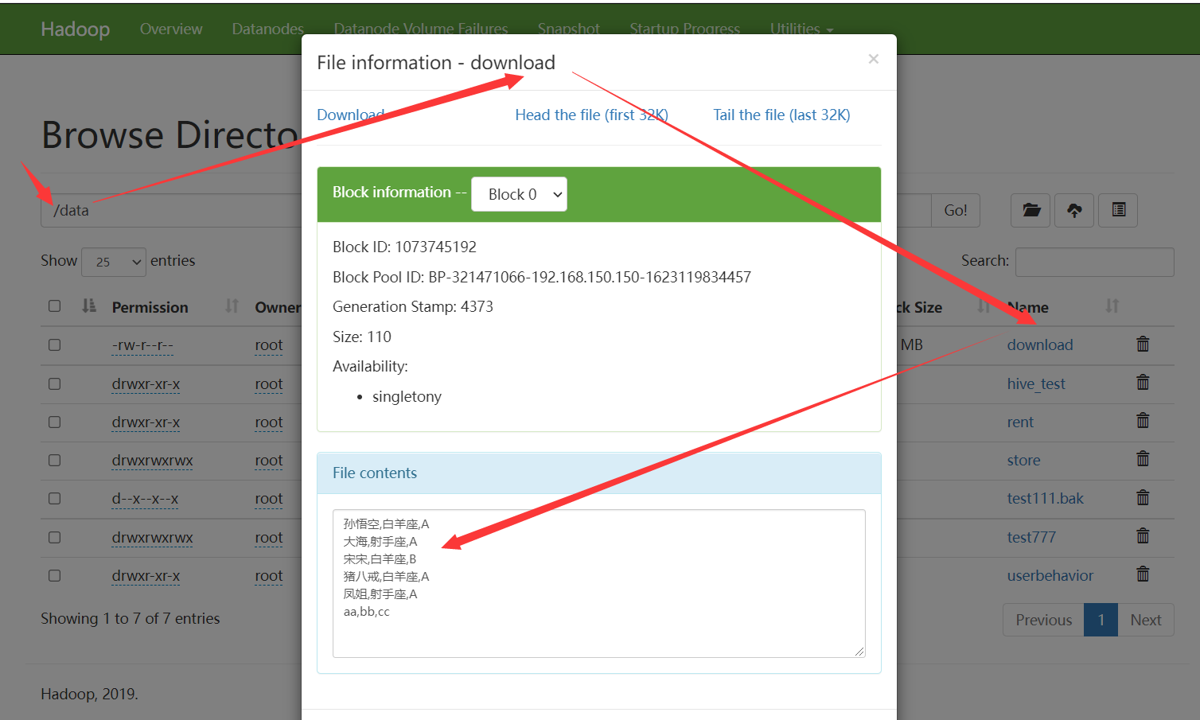
Task: Open the test777 directory link
Action: (1031, 537)
